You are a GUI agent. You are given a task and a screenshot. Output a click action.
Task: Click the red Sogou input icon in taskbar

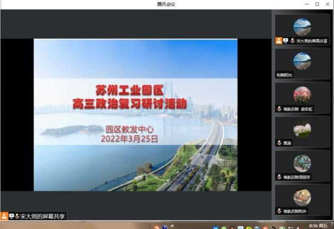157,226
